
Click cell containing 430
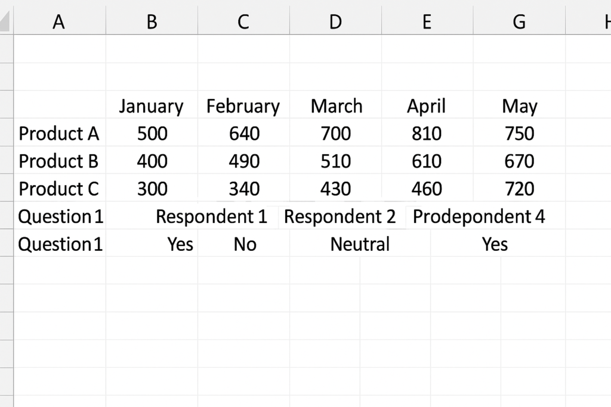pos(335,188)
